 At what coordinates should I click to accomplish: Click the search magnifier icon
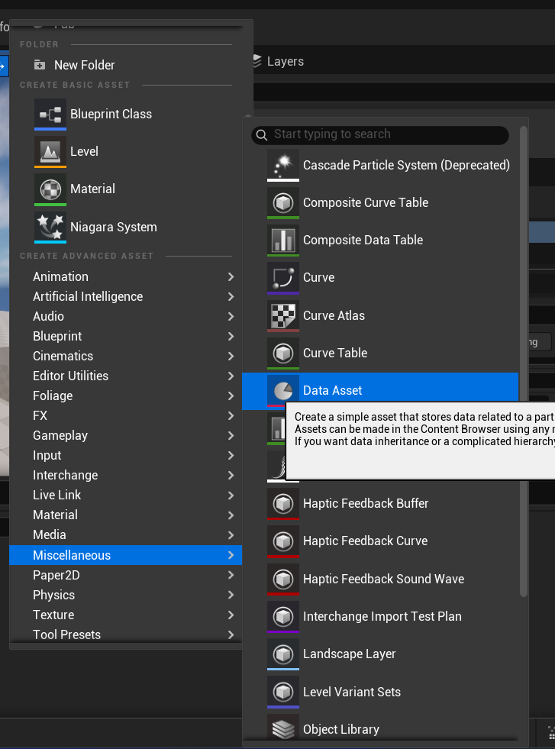point(262,135)
